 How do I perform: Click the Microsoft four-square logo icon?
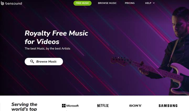pyautogui.click(x=64, y=106)
